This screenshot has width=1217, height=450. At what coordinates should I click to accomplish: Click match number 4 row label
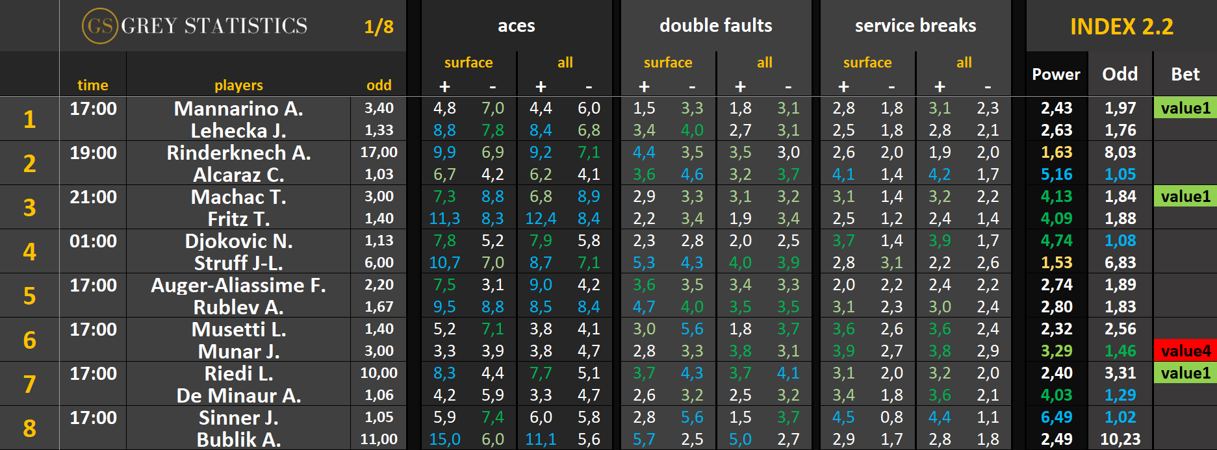click(29, 251)
